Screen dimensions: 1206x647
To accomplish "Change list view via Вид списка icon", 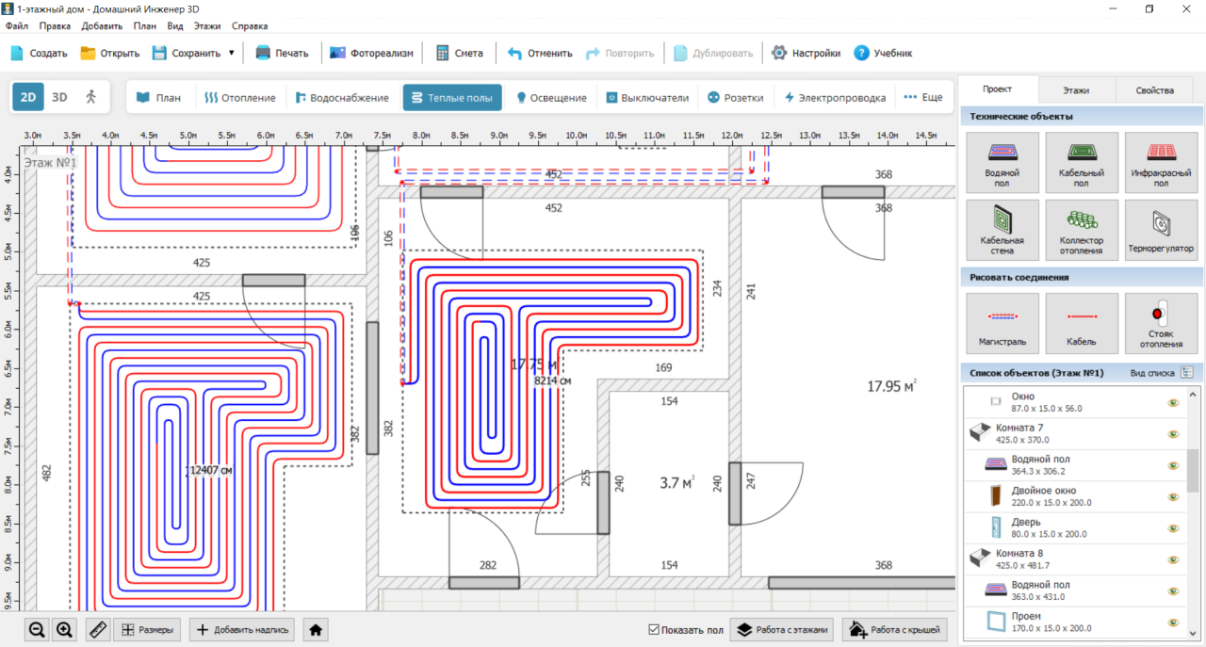I will (x=1187, y=373).
